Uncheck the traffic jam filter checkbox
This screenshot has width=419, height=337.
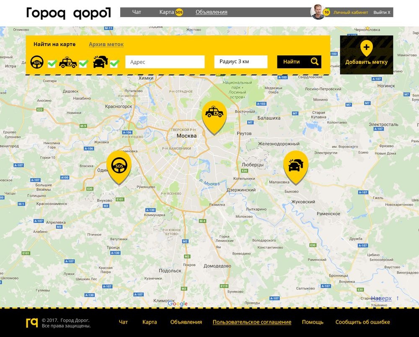coord(115,64)
